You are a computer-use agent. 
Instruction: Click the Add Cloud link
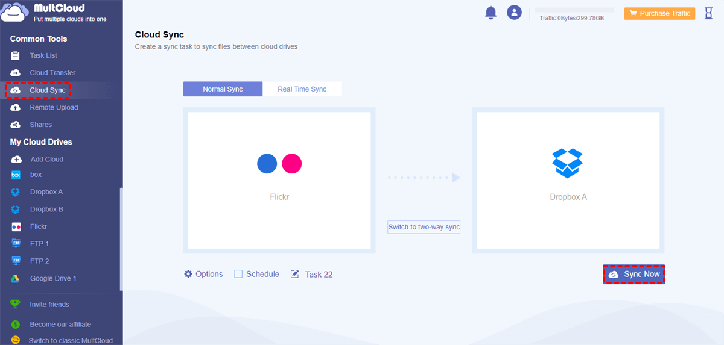[46, 160]
